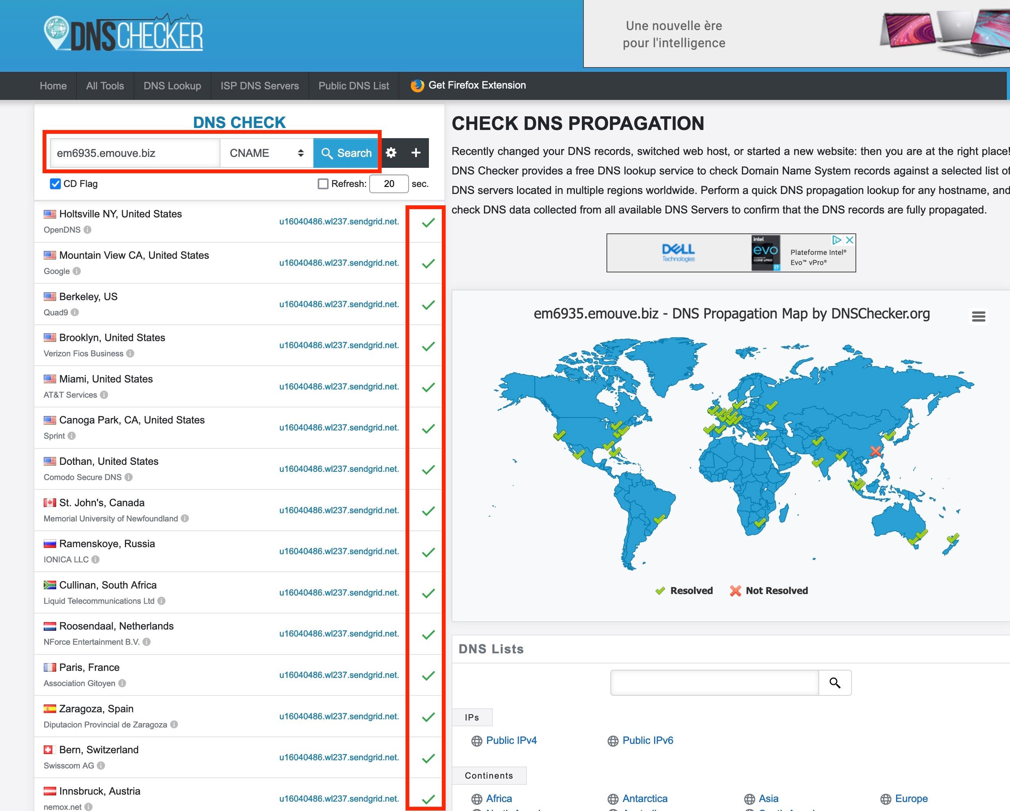This screenshot has height=811, width=1010.
Task: Toggle the CD Flag checkbox
Action: [x=55, y=184]
